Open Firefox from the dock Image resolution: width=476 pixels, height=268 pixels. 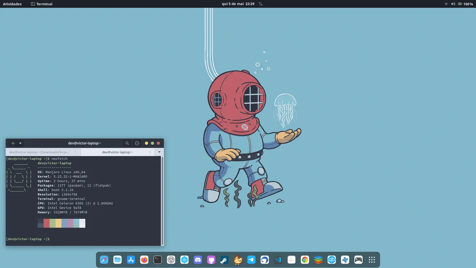[x=144, y=260]
